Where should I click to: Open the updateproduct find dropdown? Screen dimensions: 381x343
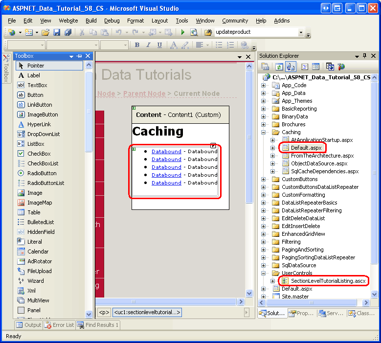301,32
